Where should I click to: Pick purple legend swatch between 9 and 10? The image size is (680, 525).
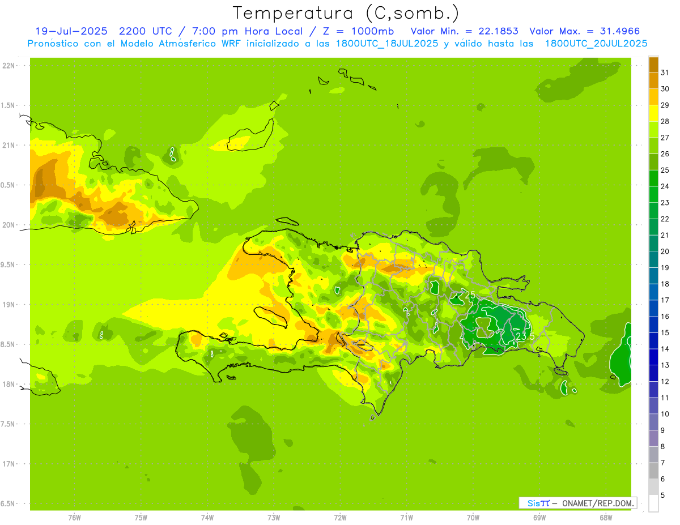[653, 421]
